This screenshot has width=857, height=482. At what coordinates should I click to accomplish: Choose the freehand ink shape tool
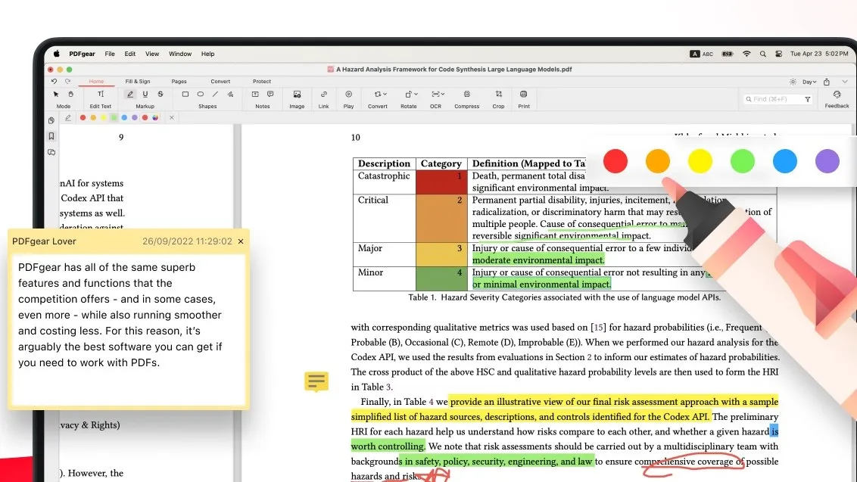pyautogui.click(x=230, y=95)
